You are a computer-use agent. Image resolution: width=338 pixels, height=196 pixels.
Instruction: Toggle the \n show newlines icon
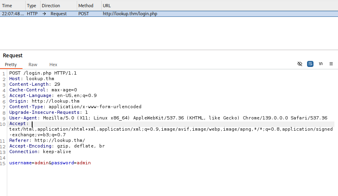click(321, 64)
